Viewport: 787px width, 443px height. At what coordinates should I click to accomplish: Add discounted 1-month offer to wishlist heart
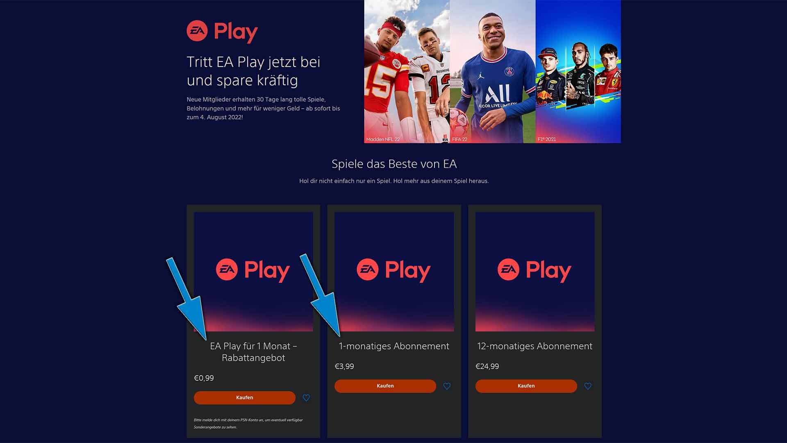[306, 398]
